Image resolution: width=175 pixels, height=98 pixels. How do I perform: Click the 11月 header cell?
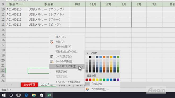tap(93, 4)
